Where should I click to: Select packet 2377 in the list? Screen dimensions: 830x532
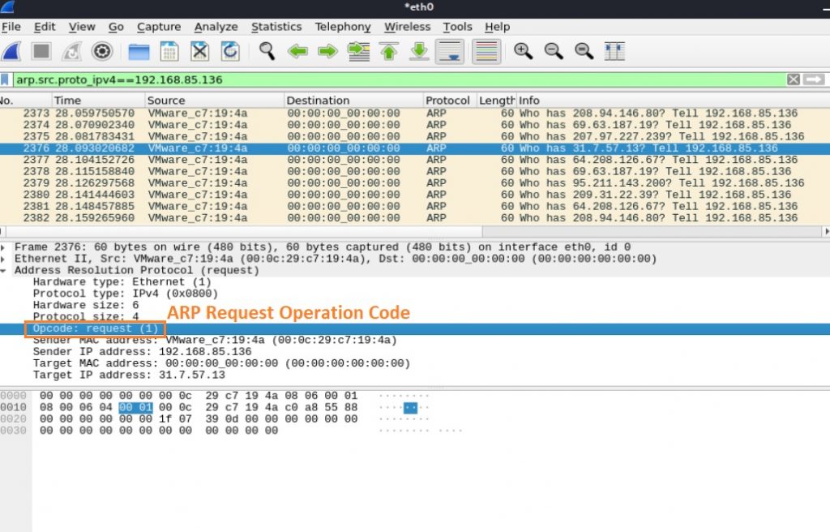[x=415, y=160]
